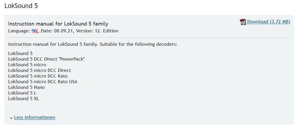Click the first LokSound 5 entry in decoder list
The height and width of the screenshot is (126, 296).
(20, 53)
